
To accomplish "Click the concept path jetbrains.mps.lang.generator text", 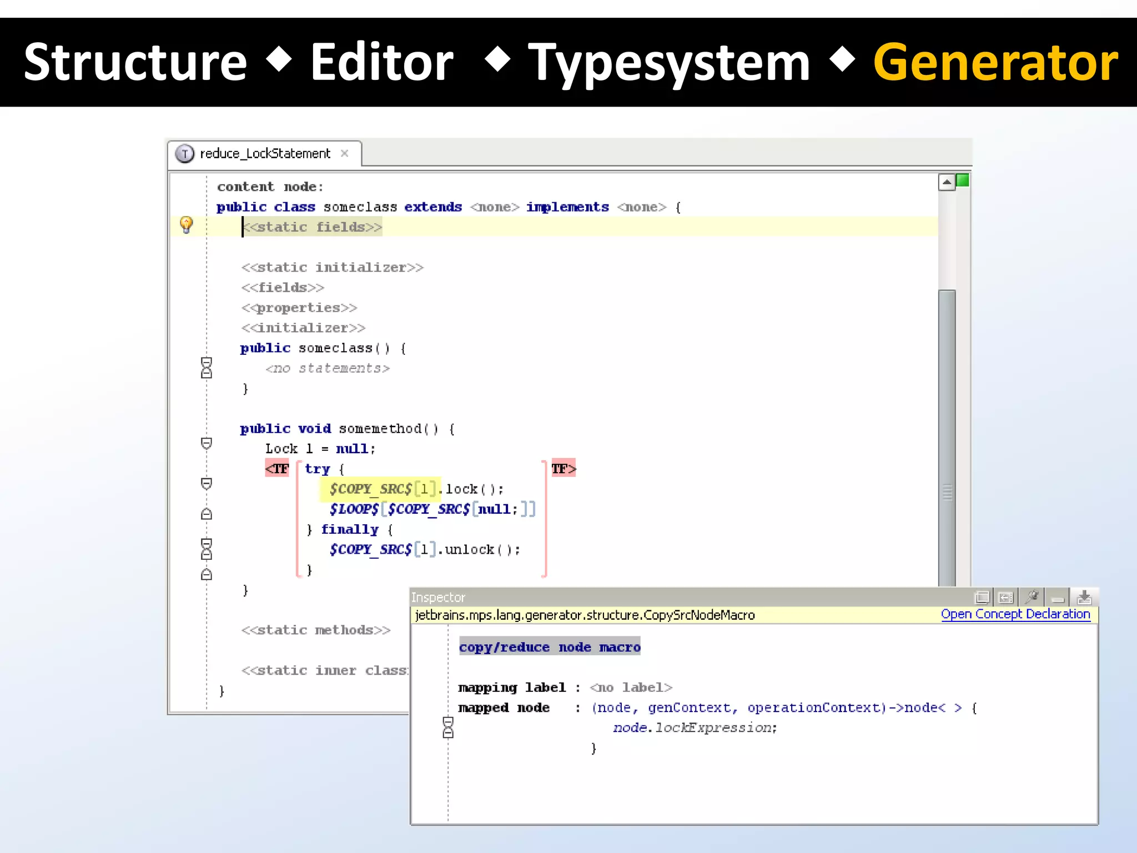I will coord(585,615).
